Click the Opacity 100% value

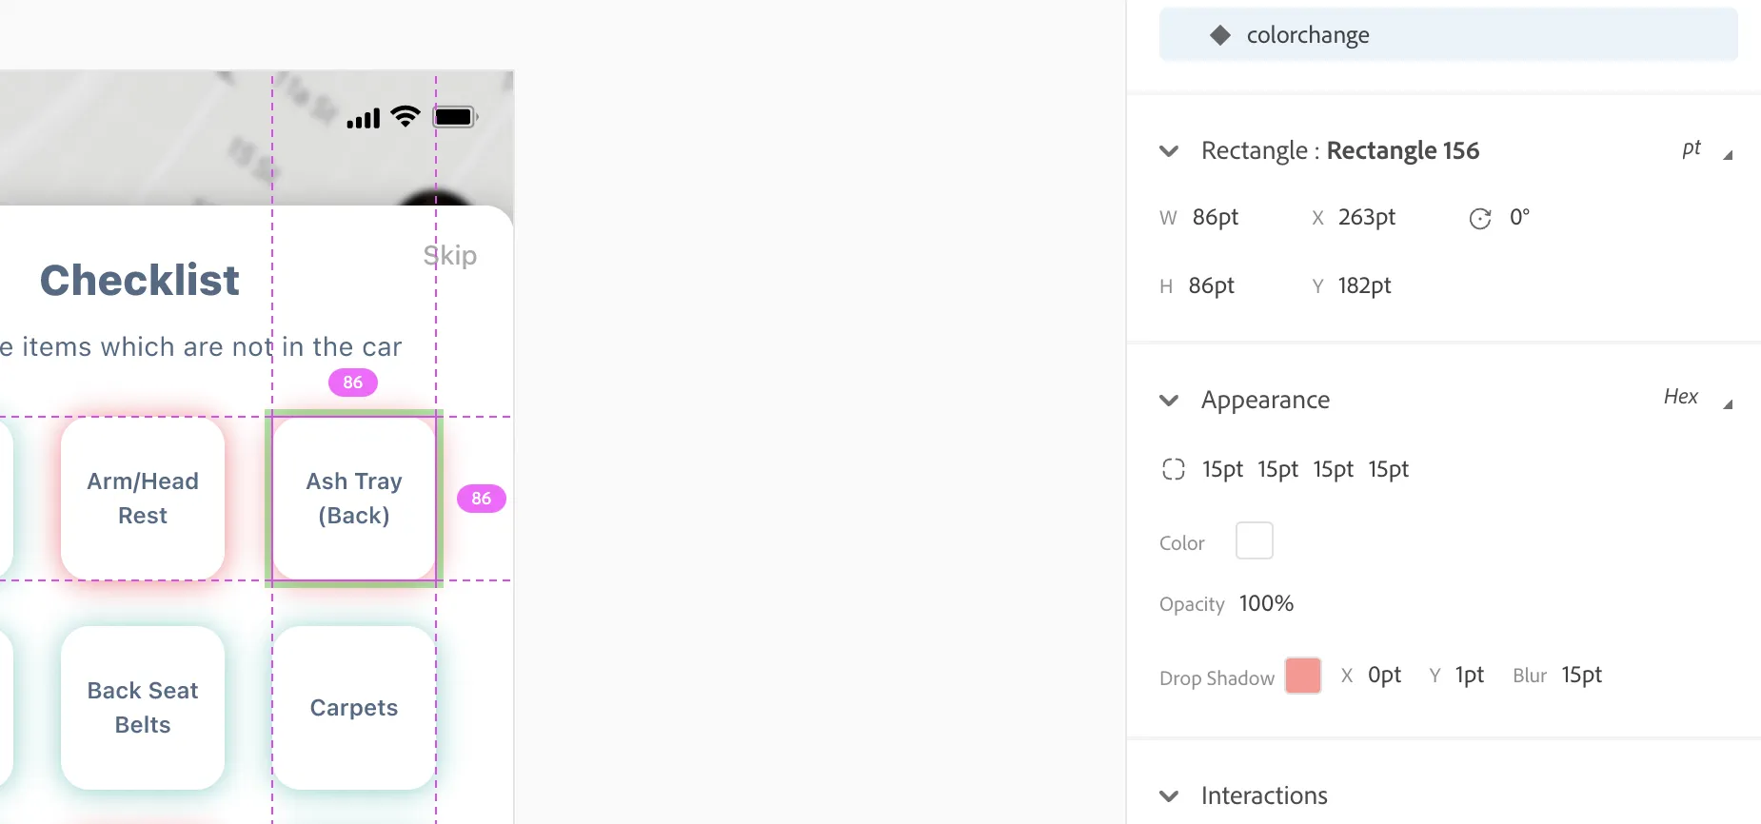(1266, 603)
